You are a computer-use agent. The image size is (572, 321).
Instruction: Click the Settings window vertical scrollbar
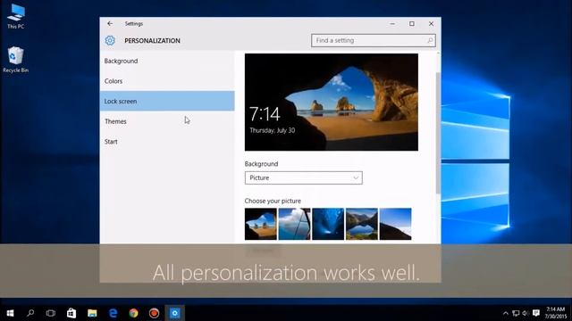pos(438,133)
